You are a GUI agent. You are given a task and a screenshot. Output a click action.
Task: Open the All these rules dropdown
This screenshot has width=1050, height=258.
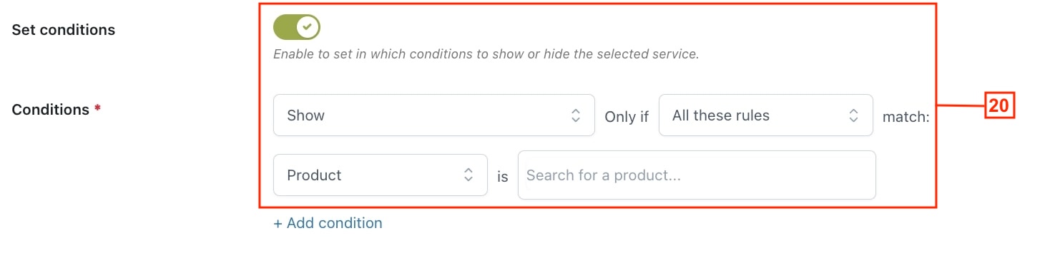pos(765,115)
